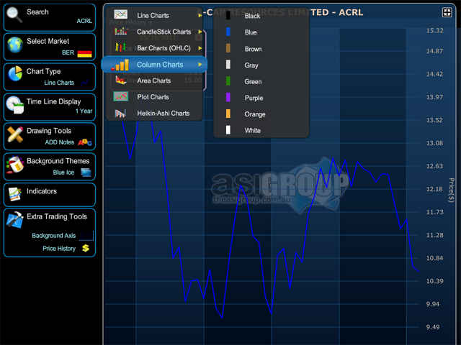Click the Chart Type pie icon
The height and width of the screenshot is (345, 461).
[15, 73]
